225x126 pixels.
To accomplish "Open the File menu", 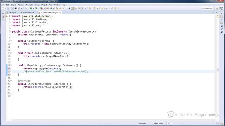I will click(3, 5).
